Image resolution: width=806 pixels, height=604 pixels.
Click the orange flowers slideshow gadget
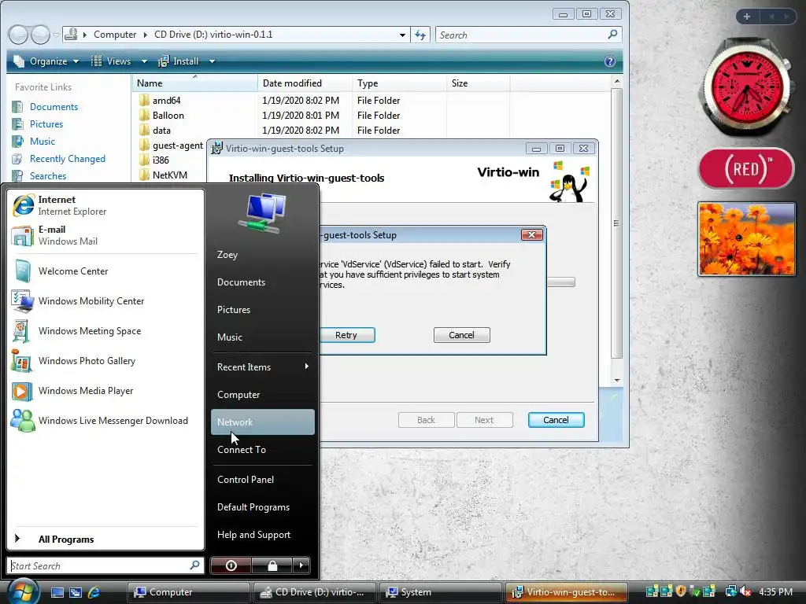tap(746, 239)
